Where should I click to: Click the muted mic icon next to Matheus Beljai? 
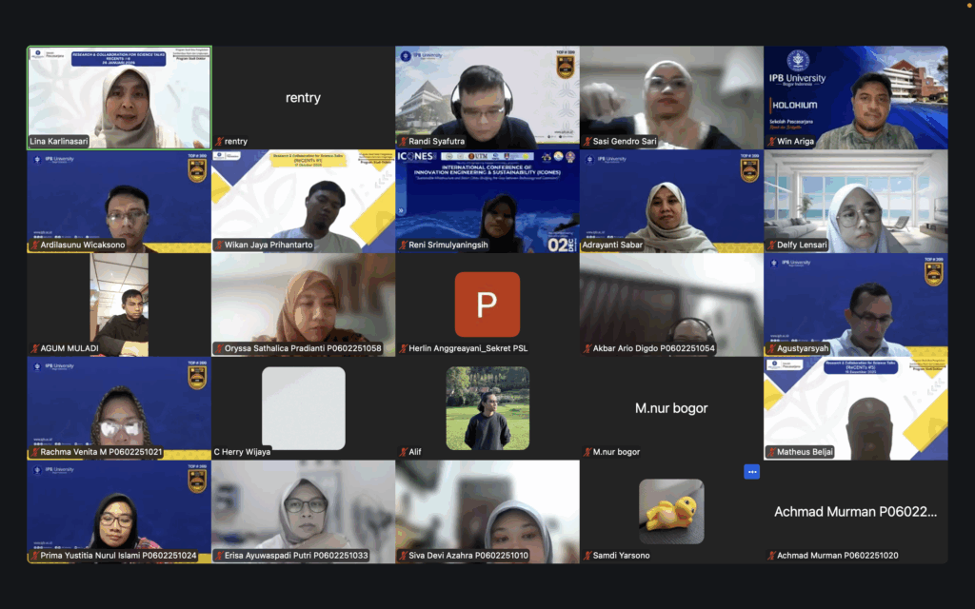point(771,452)
